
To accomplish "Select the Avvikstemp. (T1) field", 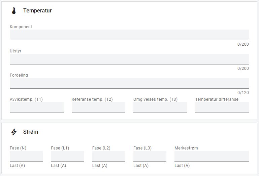I will [x=37, y=107].
